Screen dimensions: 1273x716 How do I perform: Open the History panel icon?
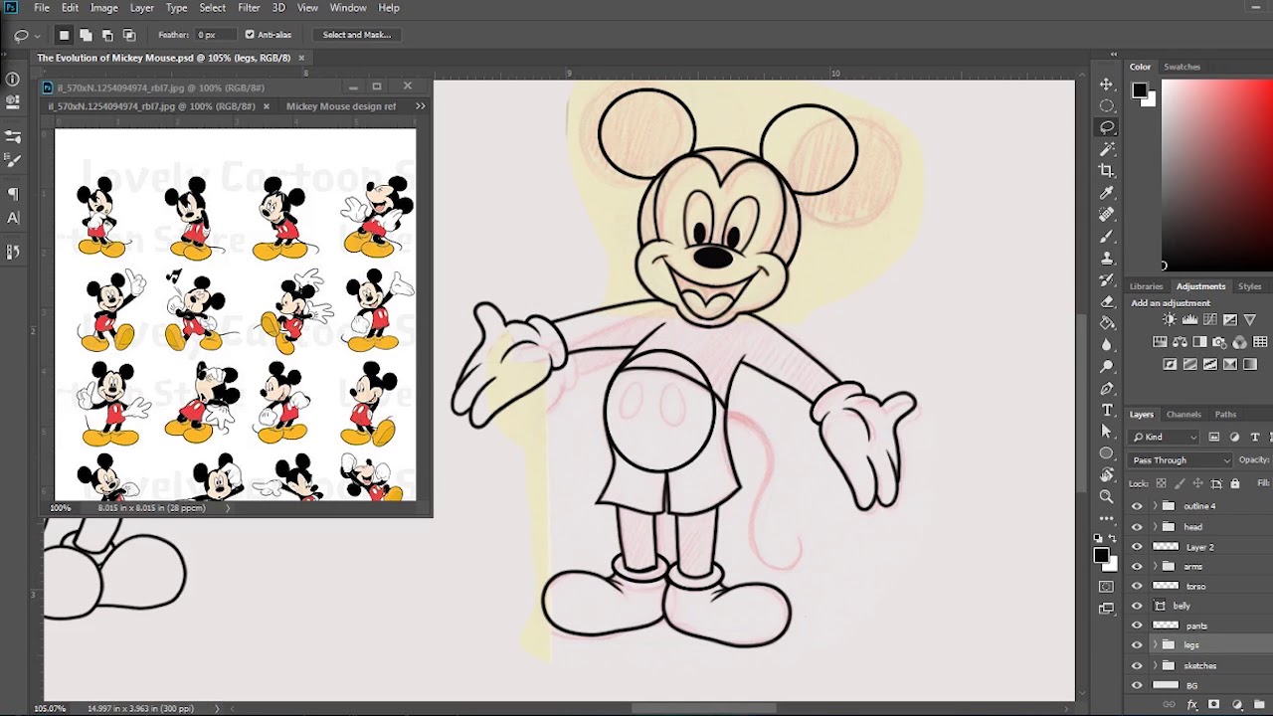coord(12,252)
